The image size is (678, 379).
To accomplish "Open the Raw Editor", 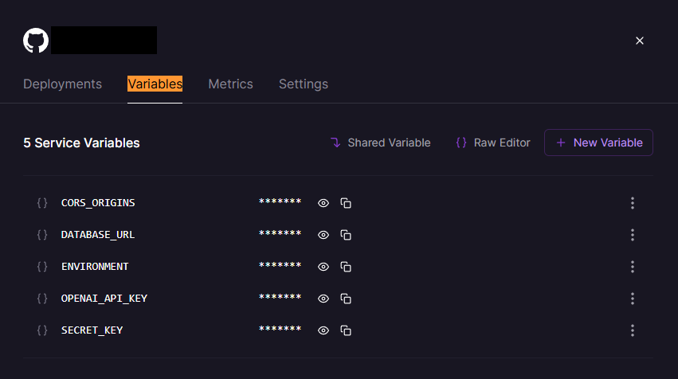I will (492, 143).
